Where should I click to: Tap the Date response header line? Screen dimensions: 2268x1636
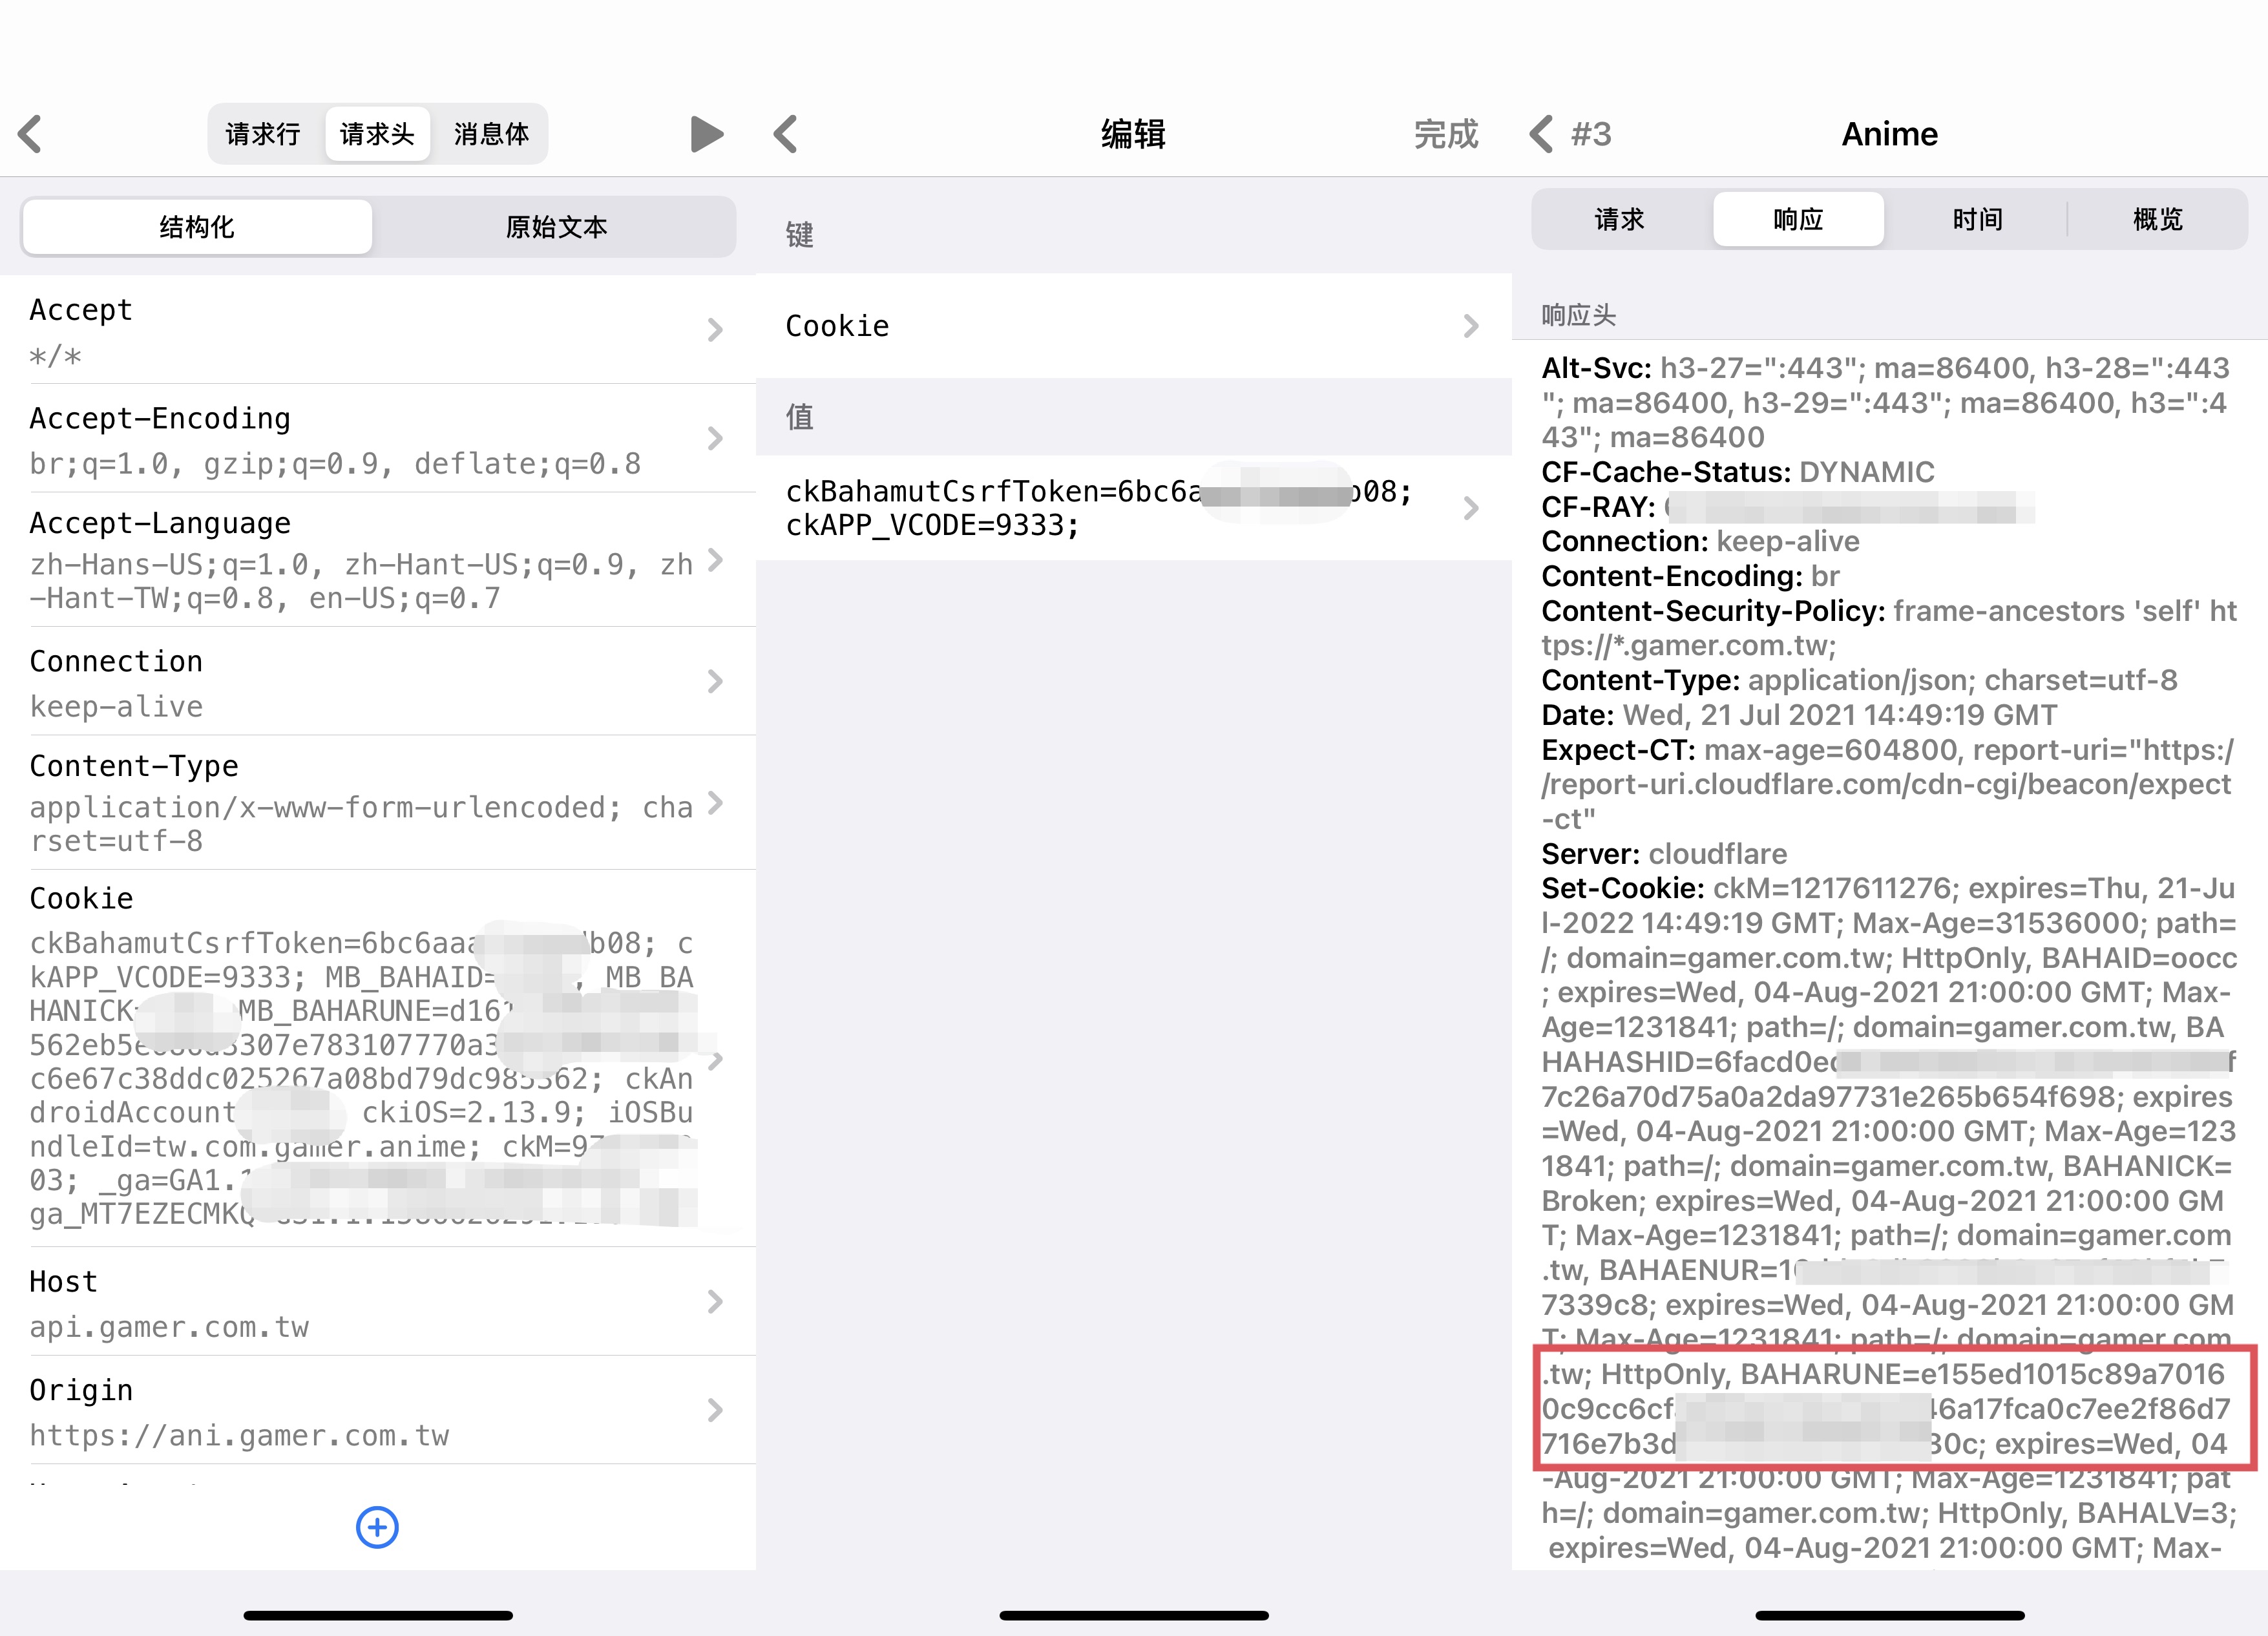coord(1799,715)
